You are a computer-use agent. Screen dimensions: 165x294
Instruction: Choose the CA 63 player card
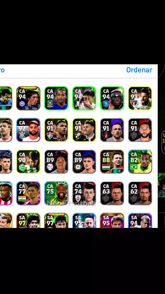[x=112, y=193]
